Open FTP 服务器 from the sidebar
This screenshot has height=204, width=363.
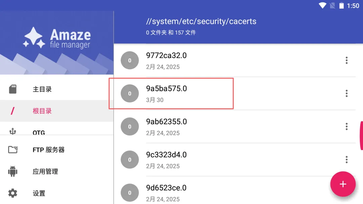(x=48, y=150)
